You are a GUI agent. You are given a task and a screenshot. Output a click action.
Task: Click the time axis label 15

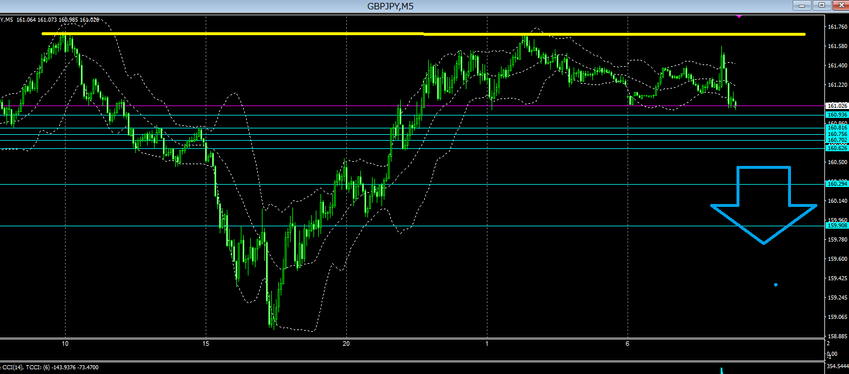pos(206,344)
